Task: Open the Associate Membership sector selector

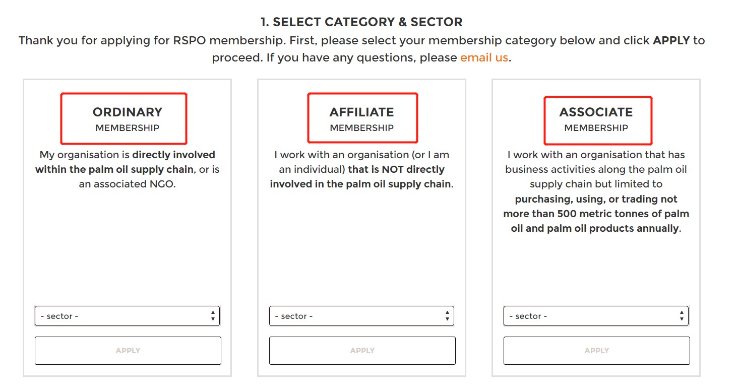Action: 590,316
